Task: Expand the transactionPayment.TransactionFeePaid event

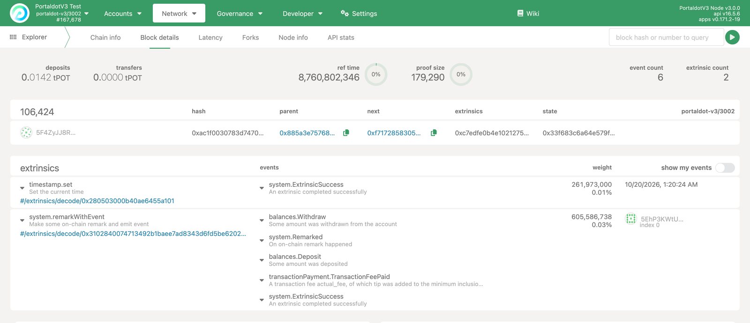Action: click(262, 280)
